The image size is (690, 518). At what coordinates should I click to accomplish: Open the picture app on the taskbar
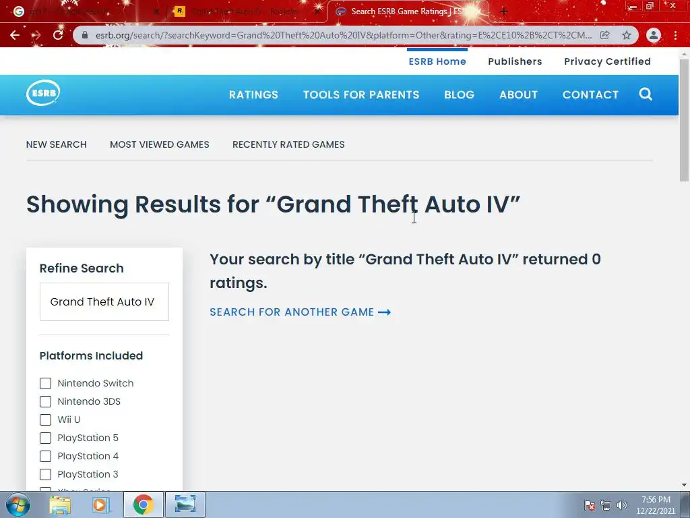point(185,505)
